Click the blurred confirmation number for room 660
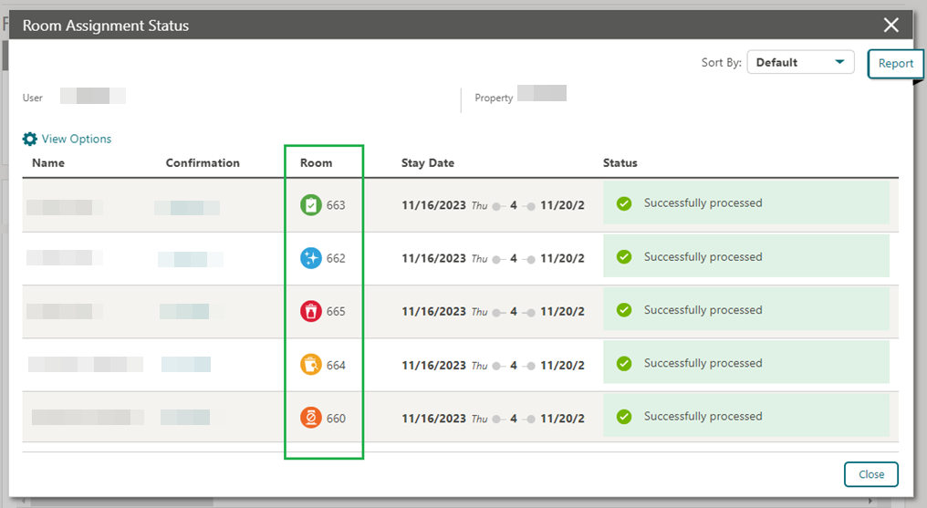927x508 pixels. [185, 417]
